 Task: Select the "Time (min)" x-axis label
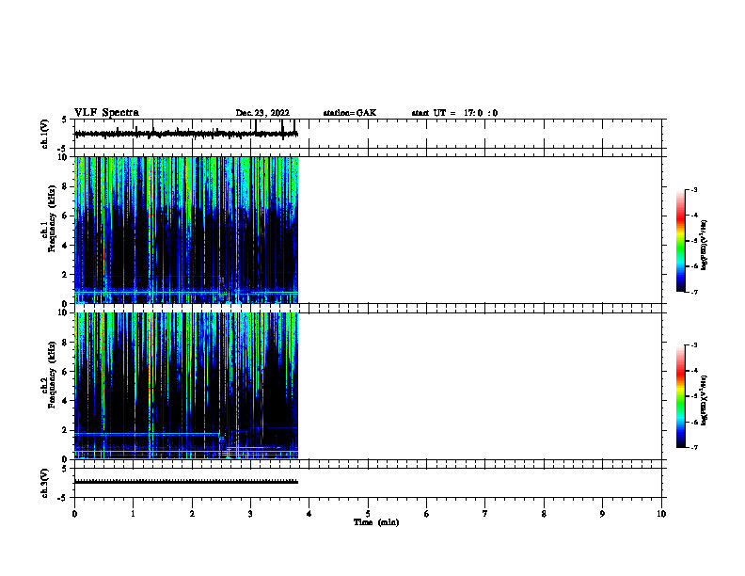(376, 522)
